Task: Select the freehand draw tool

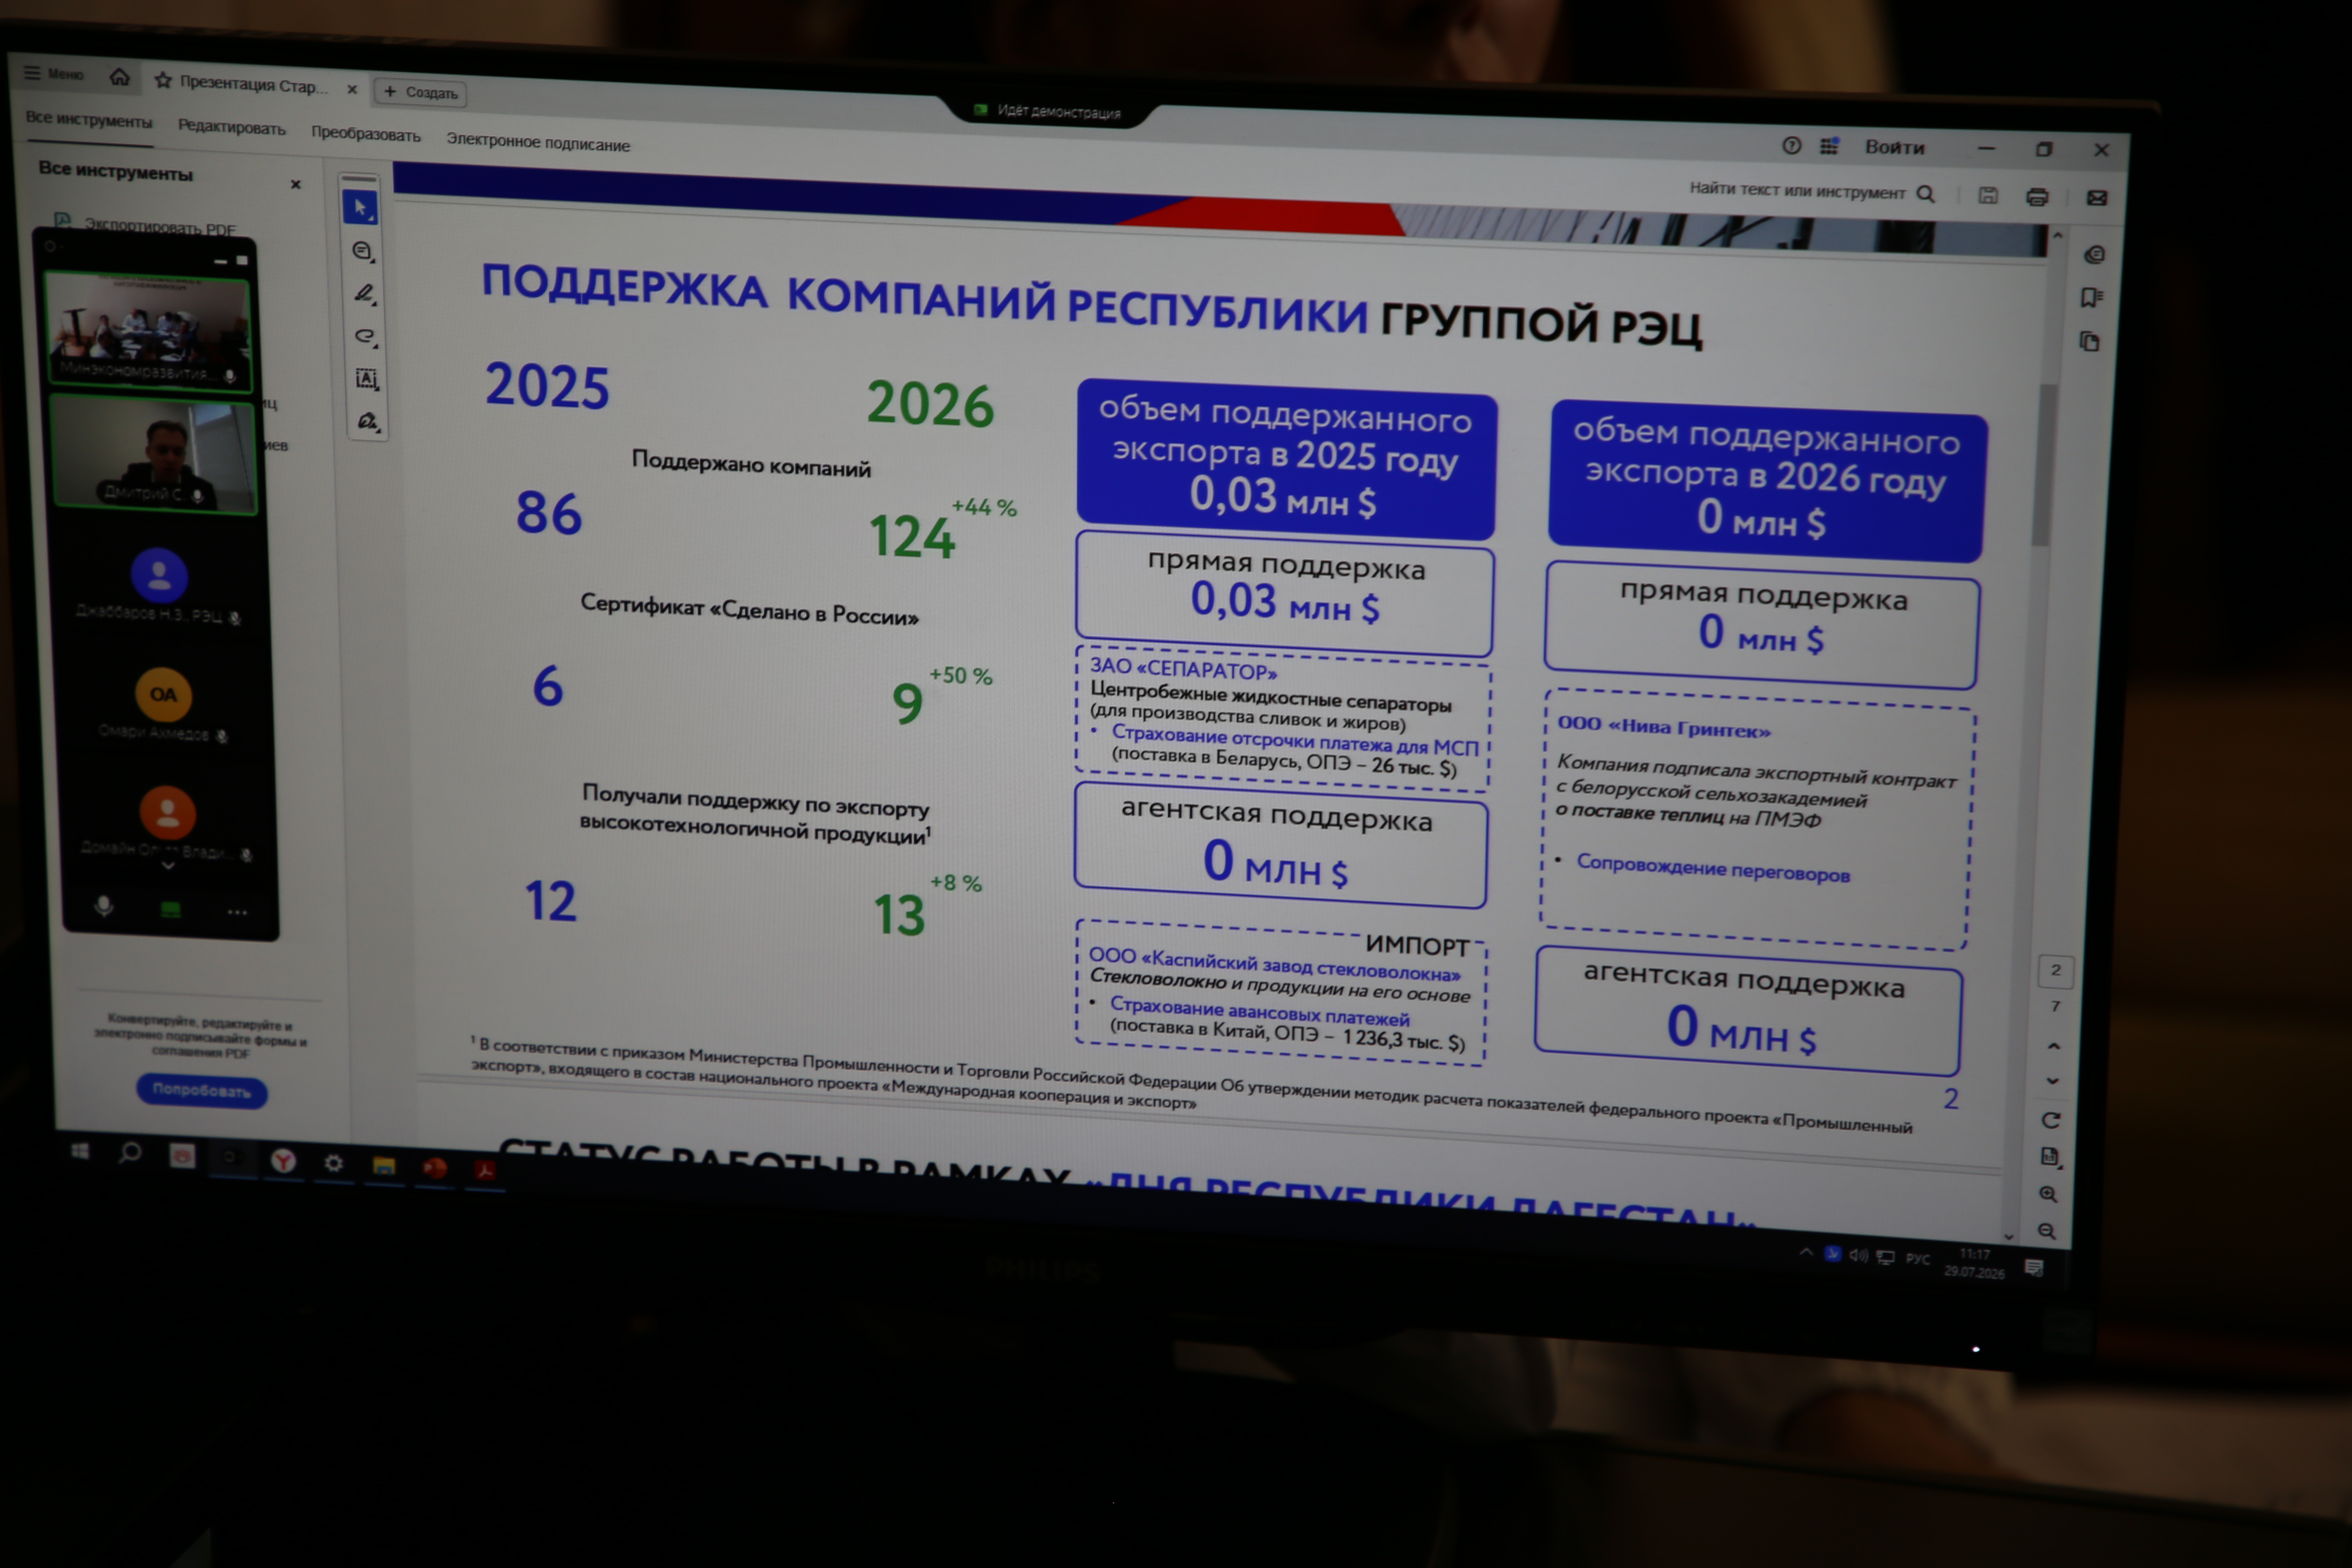Action: pyautogui.click(x=365, y=337)
